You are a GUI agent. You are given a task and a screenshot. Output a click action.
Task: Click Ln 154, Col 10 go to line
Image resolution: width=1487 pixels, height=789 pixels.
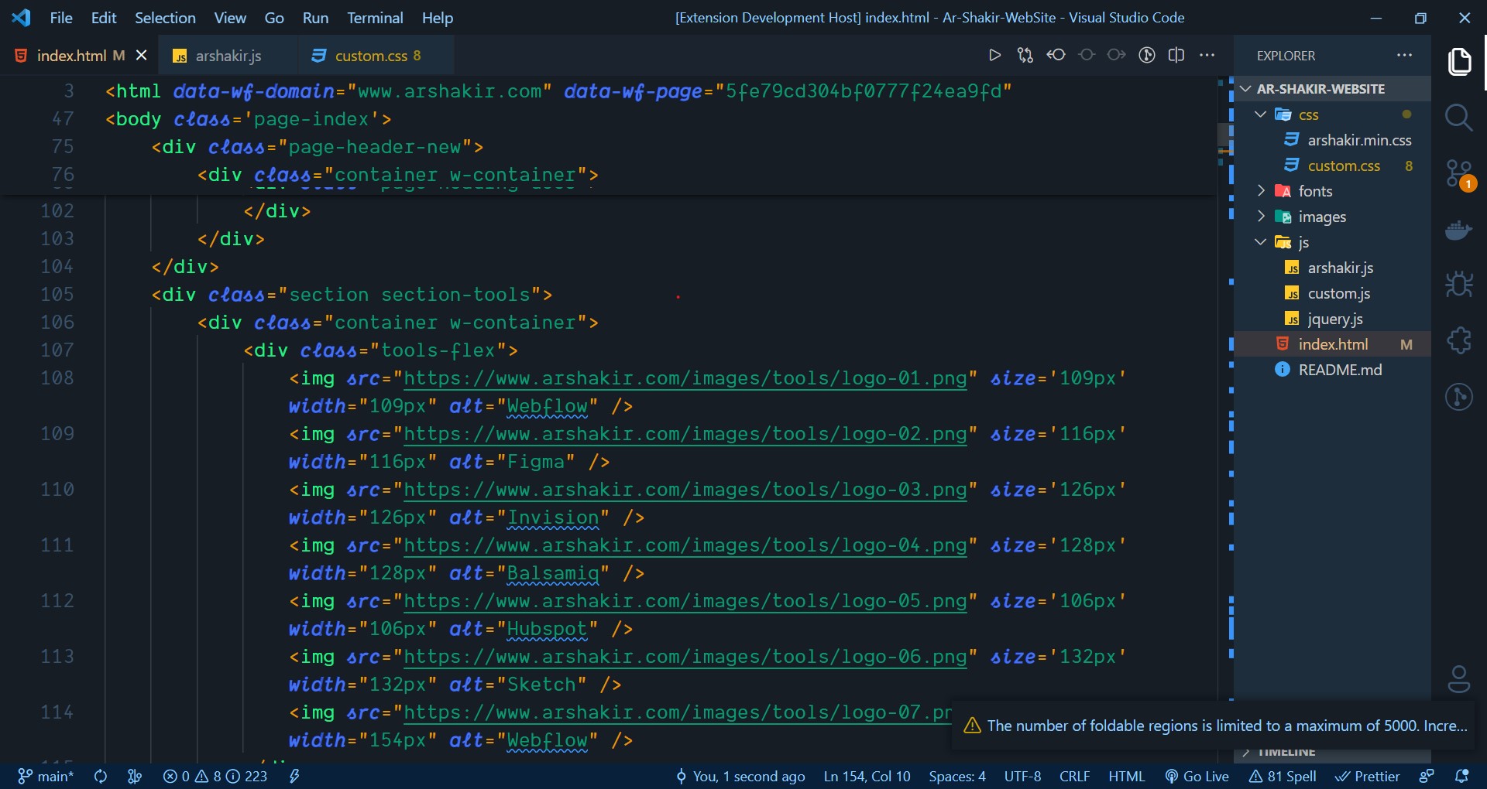click(x=867, y=776)
